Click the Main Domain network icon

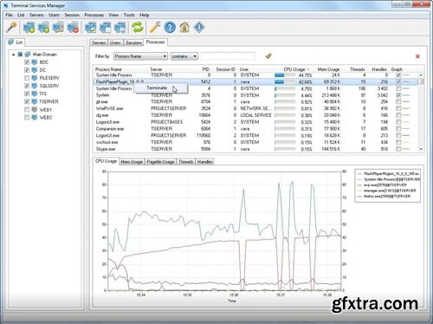[28, 55]
